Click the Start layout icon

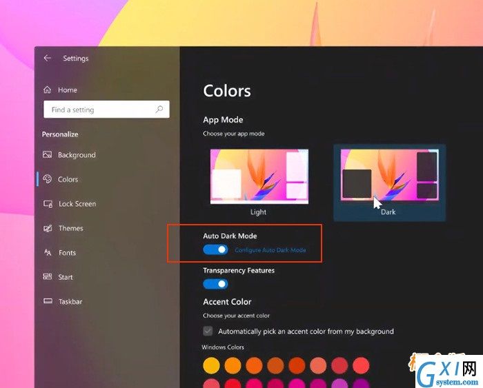(x=48, y=276)
